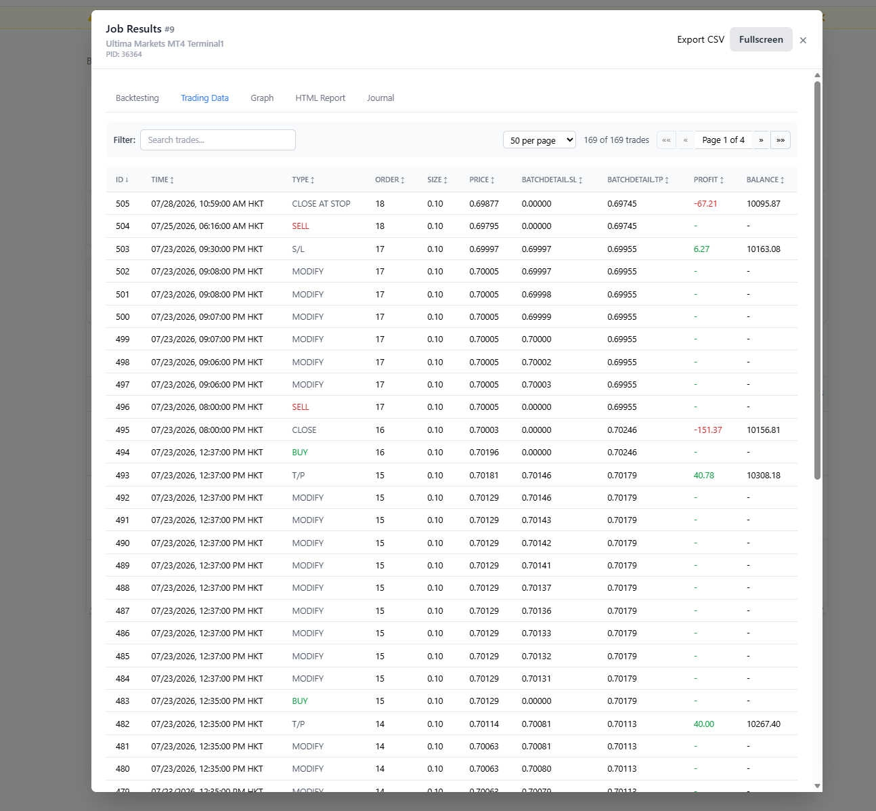
Task: Click the Export CSV button
Action: [x=701, y=39]
